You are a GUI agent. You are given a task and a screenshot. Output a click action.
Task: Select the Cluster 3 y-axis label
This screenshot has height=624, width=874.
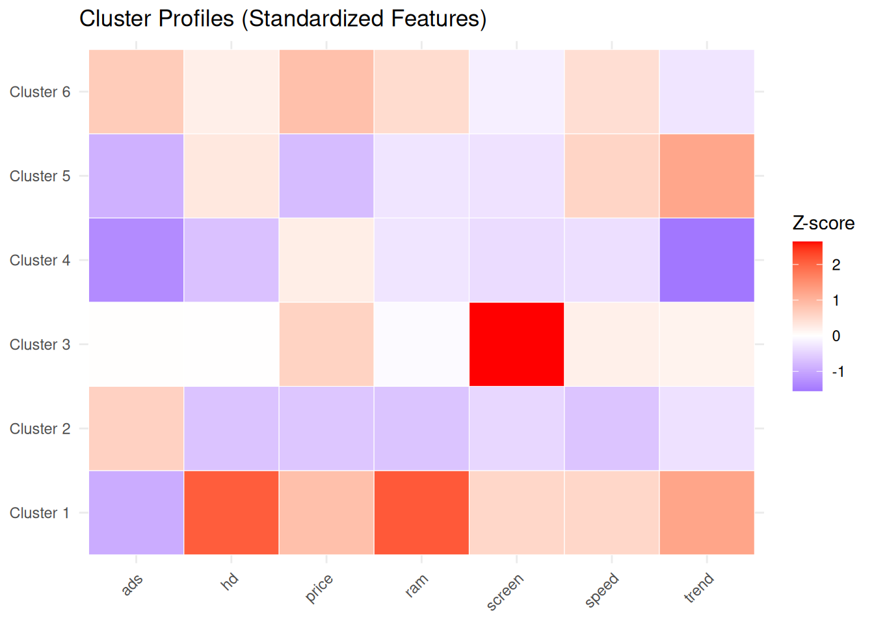coord(40,344)
